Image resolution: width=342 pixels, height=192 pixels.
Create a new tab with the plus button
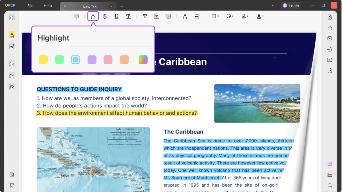pyautogui.click(x=122, y=6)
